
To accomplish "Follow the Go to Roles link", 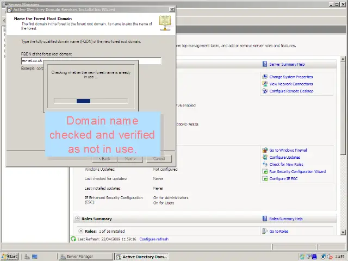I will coord(279,231).
